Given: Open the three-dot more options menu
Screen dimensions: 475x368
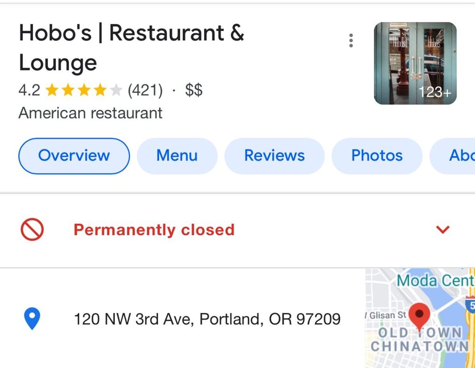Looking at the screenshot, I should click(351, 41).
